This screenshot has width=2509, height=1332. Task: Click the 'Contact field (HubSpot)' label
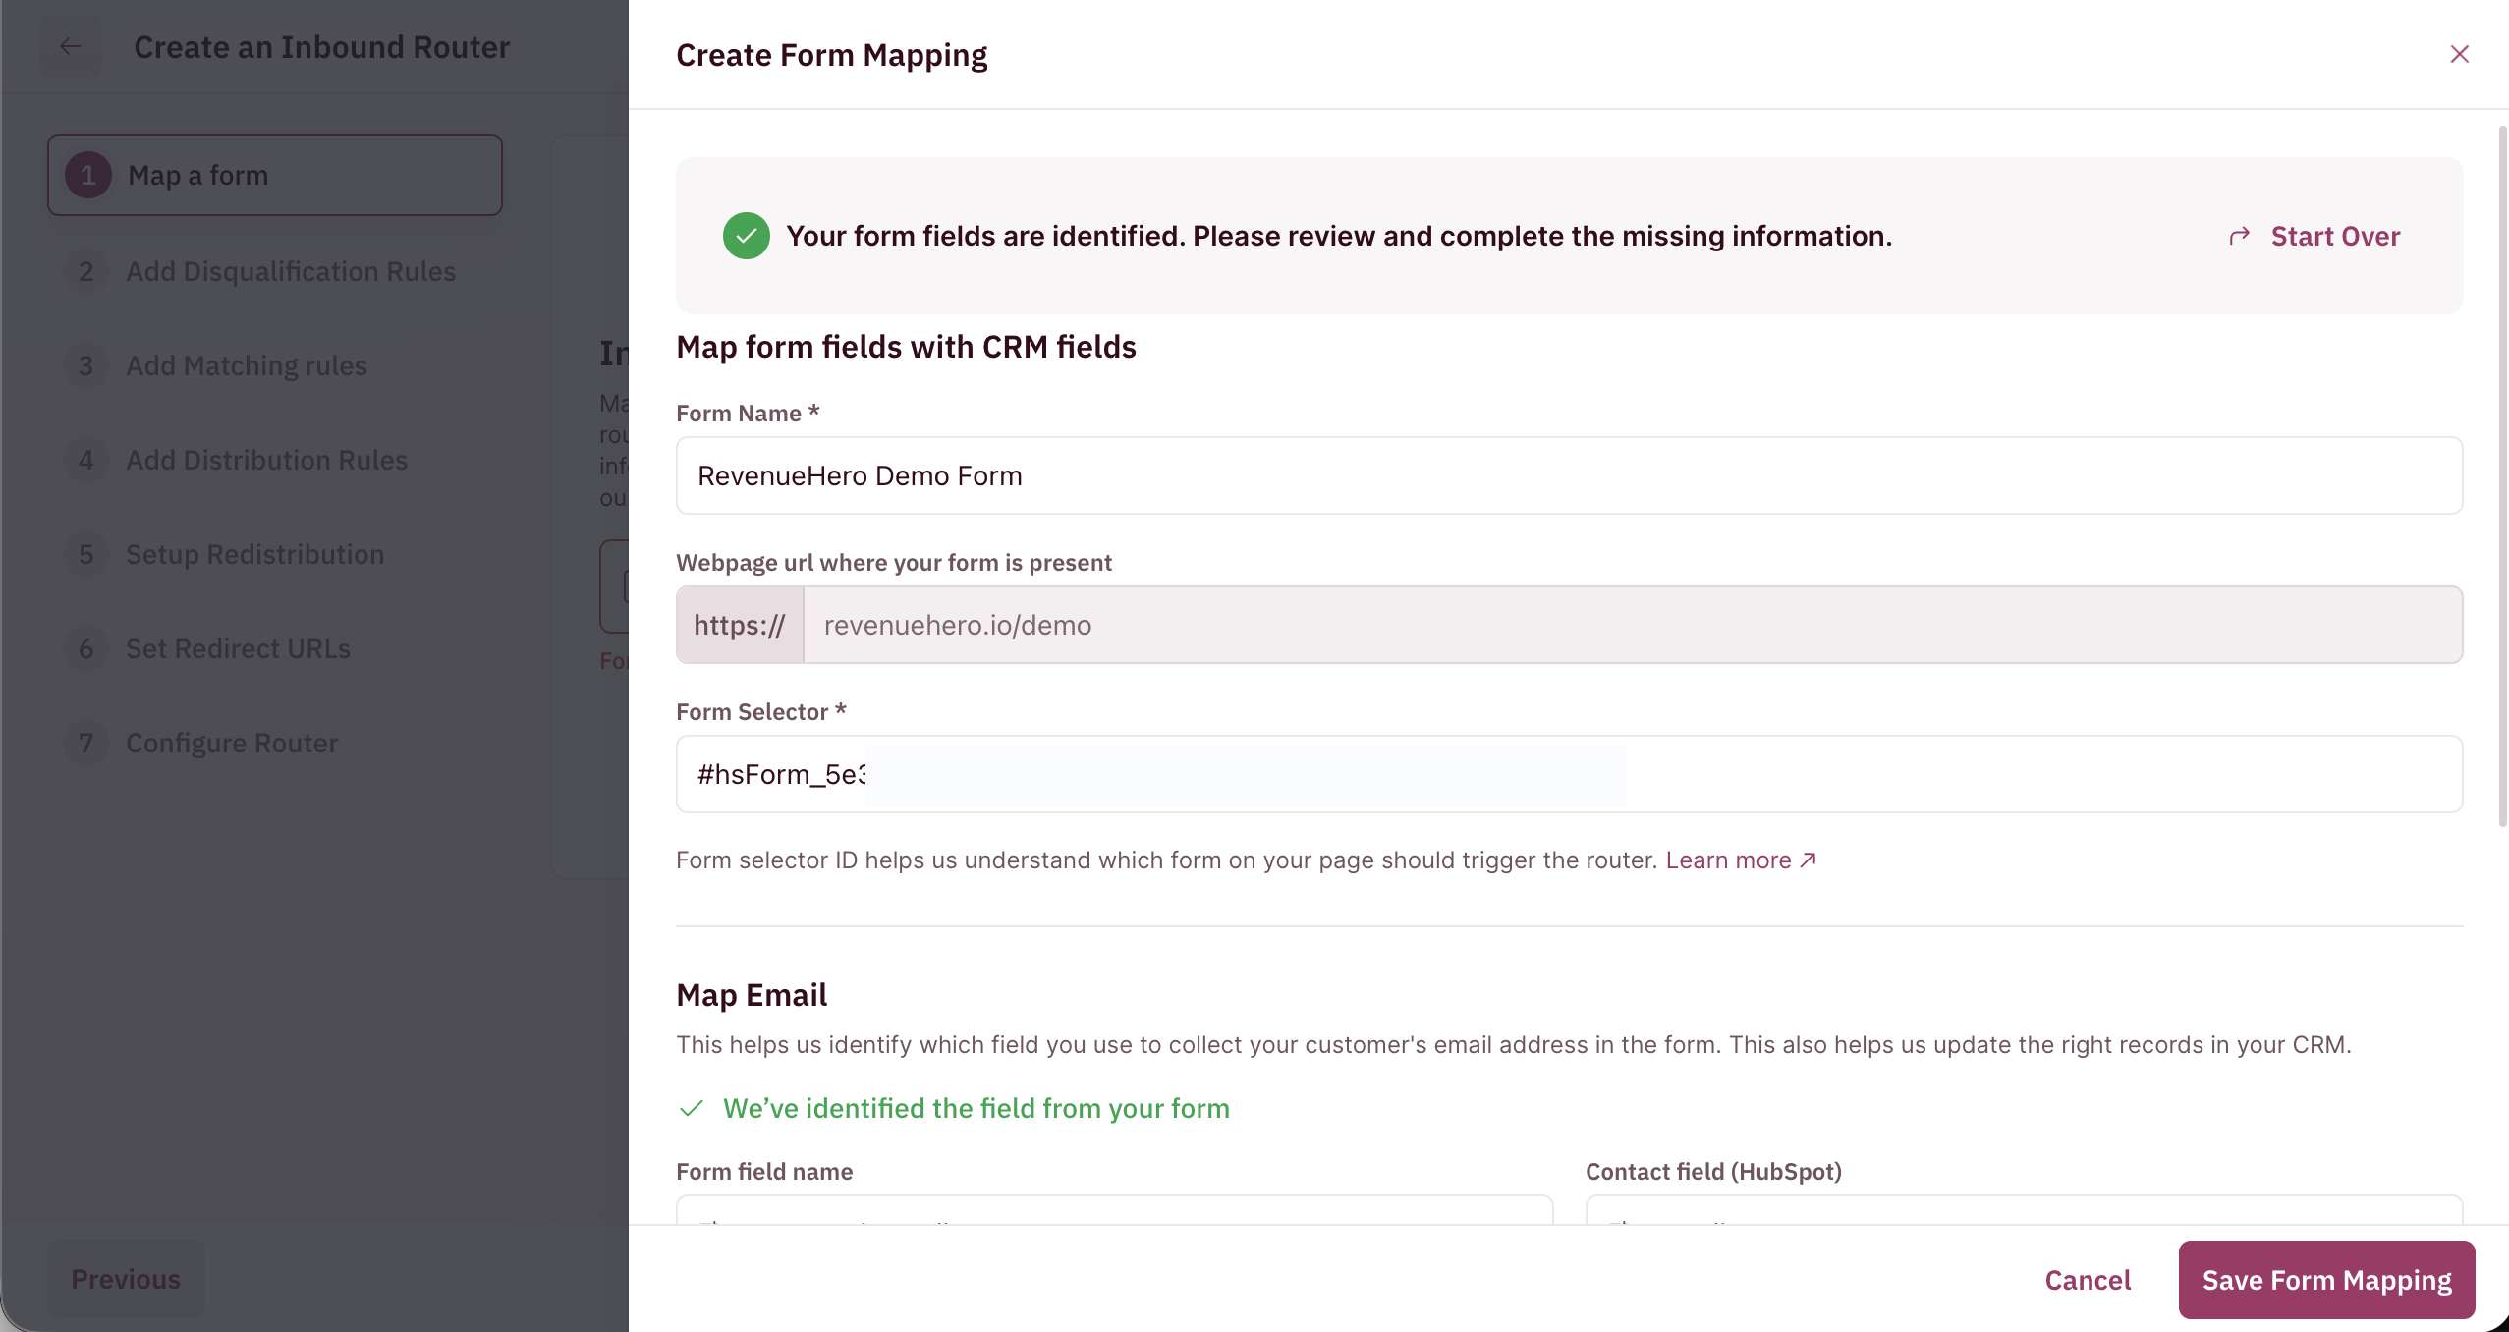[1713, 1171]
